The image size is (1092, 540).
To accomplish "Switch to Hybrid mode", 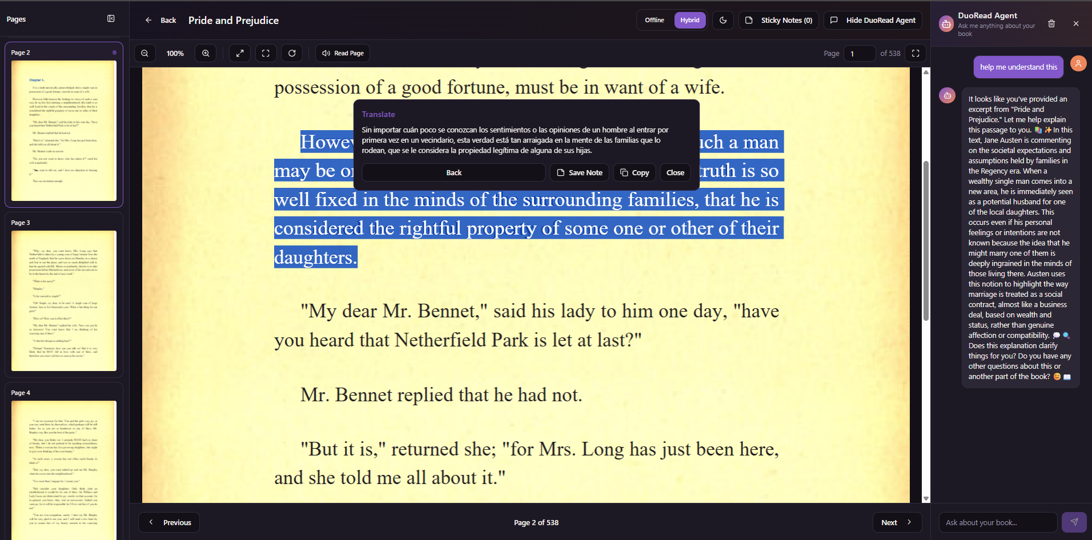I will pyautogui.click(x=690, y=20).
